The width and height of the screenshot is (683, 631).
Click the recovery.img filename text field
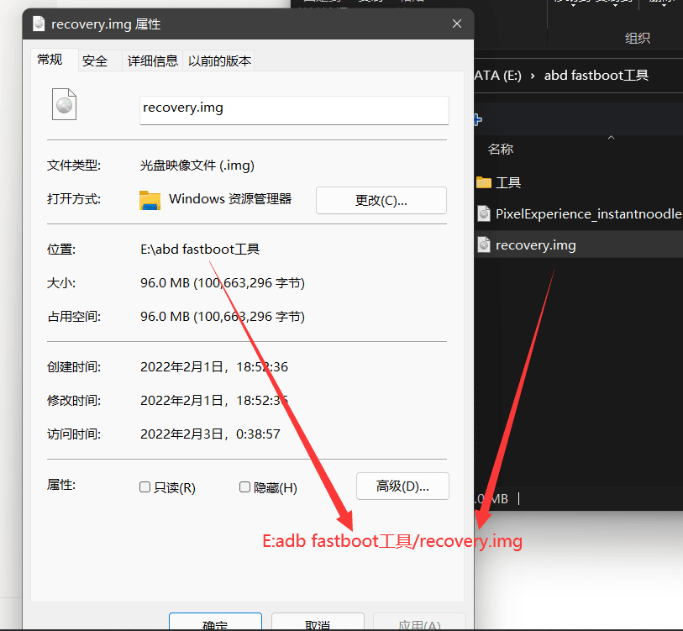click(x=294, y=108)
